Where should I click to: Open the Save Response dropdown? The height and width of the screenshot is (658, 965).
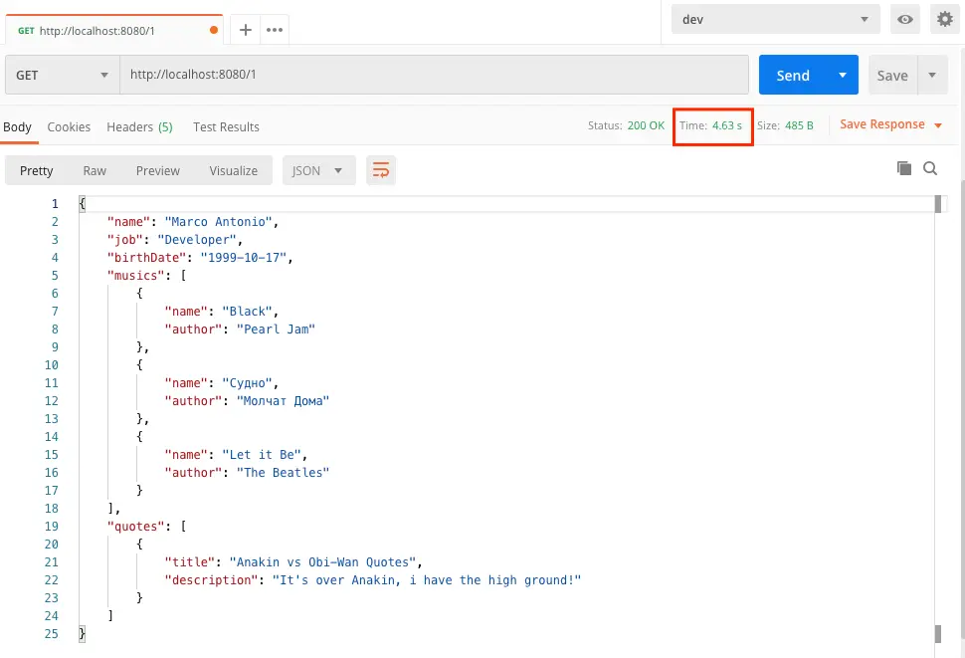(x=891, y=124)
